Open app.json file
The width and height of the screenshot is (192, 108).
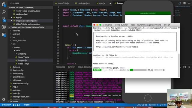coord(16,90)
